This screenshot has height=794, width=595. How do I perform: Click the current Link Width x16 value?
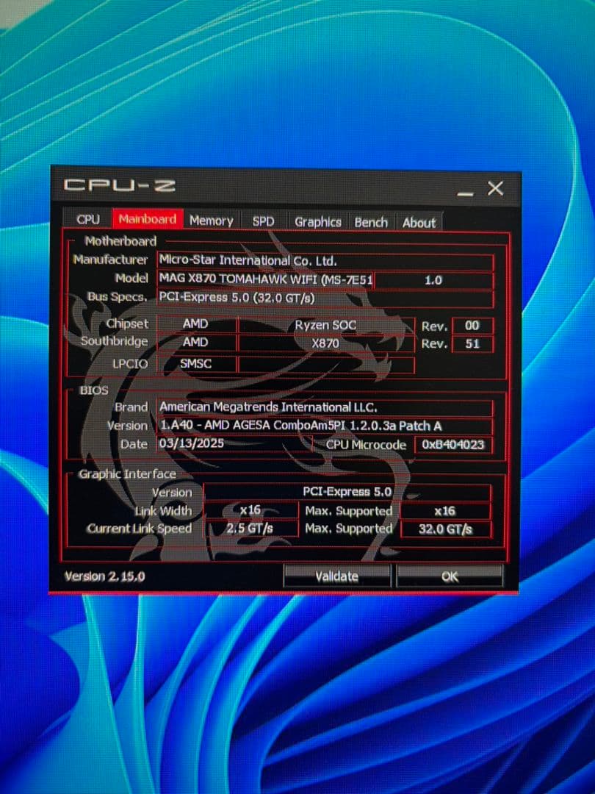[250, 510]
